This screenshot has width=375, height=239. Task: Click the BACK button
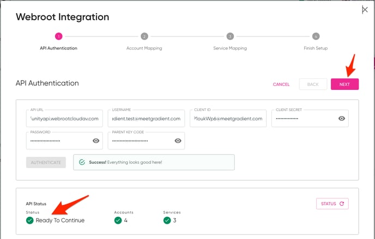coord(313,84)
